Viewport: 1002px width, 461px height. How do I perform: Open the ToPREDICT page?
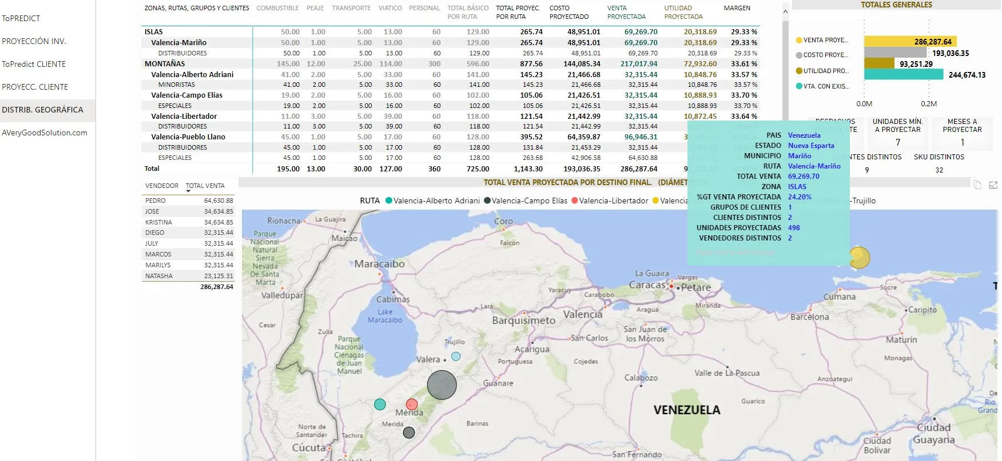pyautogui.click(x=21, y=18)
